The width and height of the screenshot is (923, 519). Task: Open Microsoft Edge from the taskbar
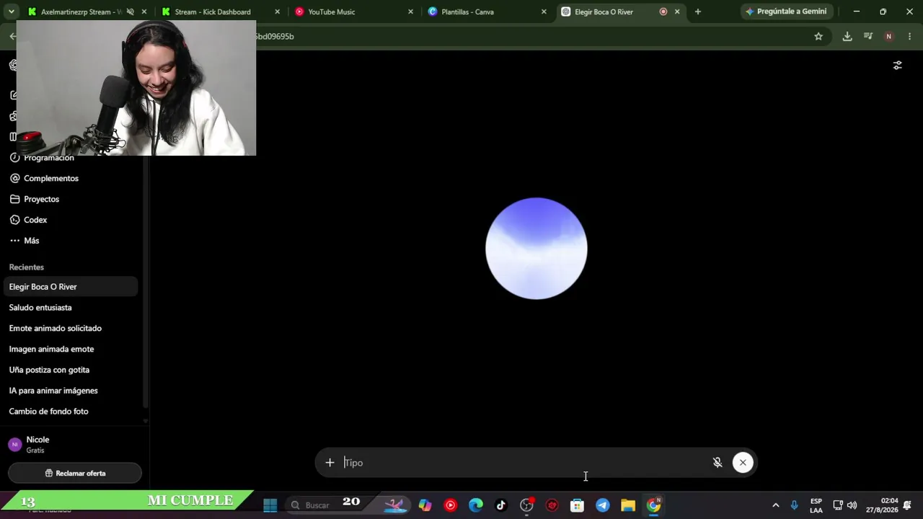476,505
